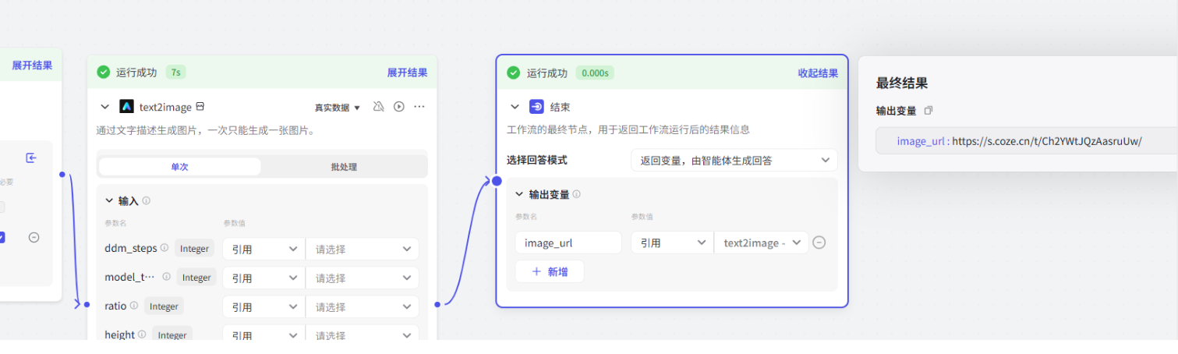
Task: Open the 选择回答模式 dropdown
Action: [734, 161]
